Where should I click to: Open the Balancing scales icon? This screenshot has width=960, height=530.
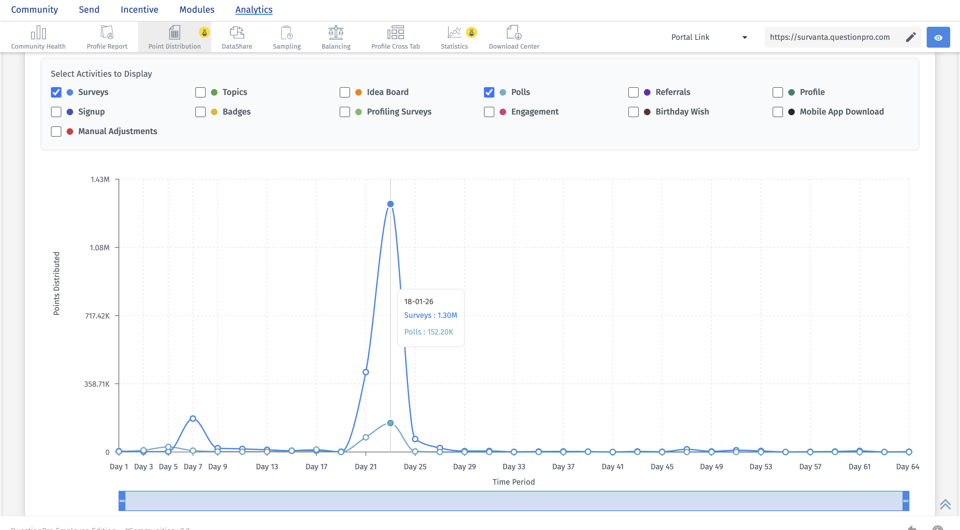[336, 33]
